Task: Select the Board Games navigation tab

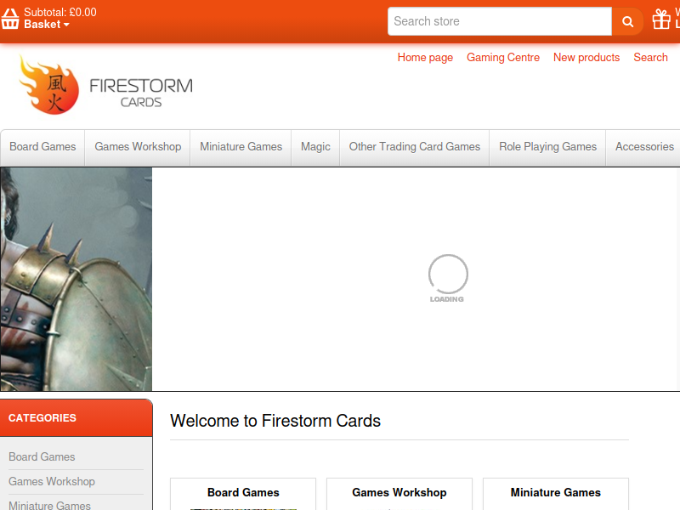Action: click(x=42, y=147)
